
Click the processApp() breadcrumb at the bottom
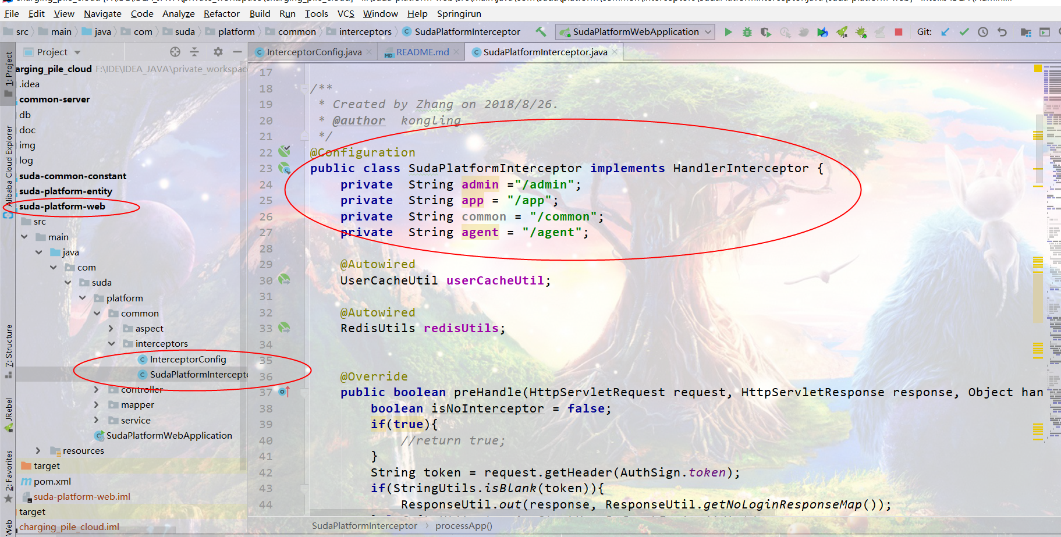tap(463, 525)
